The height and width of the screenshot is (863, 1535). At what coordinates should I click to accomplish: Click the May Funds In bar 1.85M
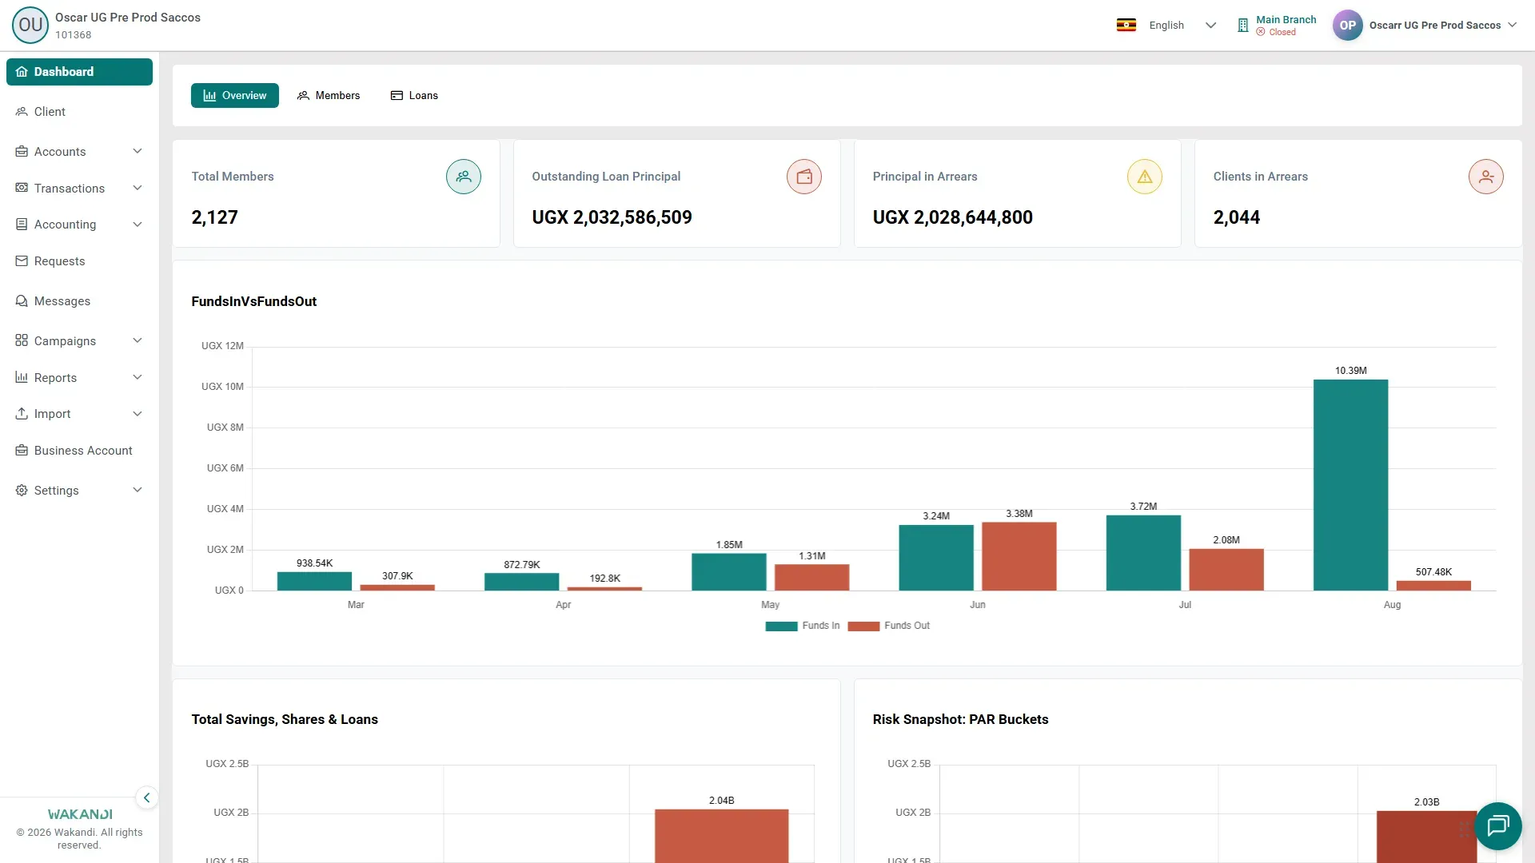[x=729, y=572]
